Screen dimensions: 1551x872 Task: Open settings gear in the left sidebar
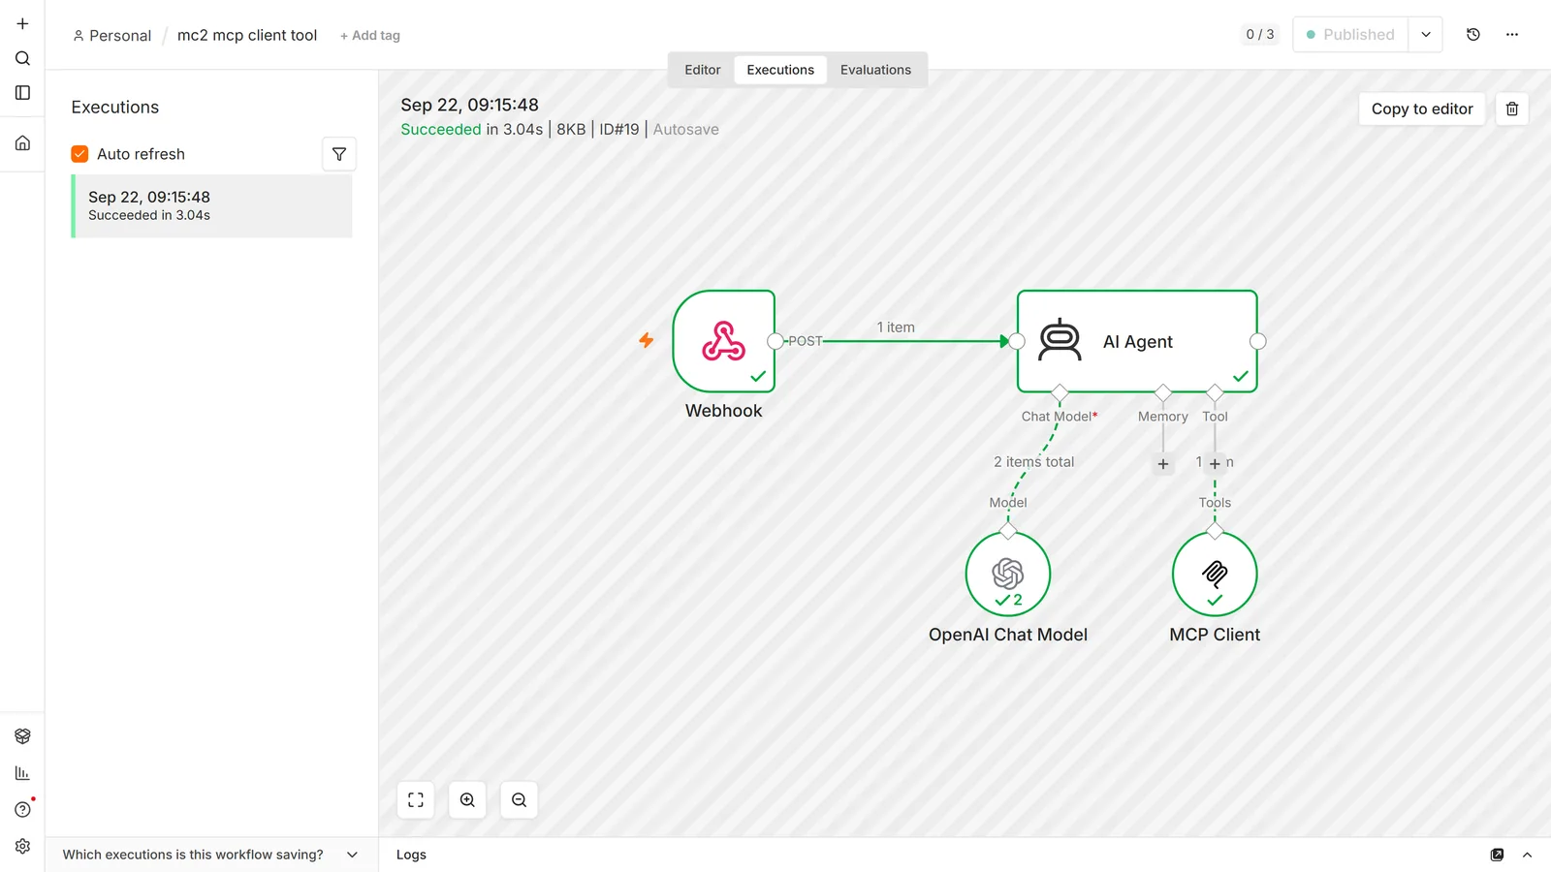(x=22, y=846)
